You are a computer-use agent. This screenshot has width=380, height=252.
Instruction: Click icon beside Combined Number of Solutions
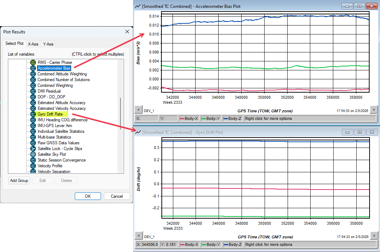(x=33, y=80)
